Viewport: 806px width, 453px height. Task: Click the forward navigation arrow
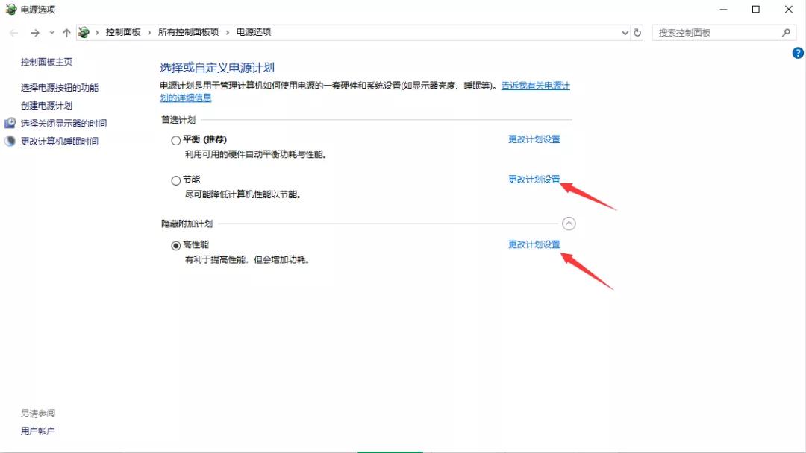pos(34,32)
